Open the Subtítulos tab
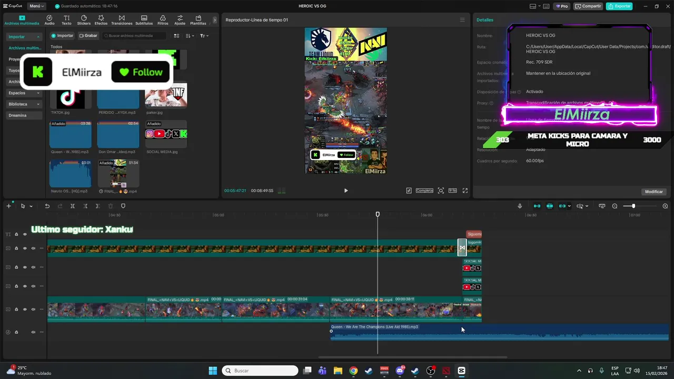The height and width of the screenshot is (379, 674). pyautogui.click(x=144, y=20)
